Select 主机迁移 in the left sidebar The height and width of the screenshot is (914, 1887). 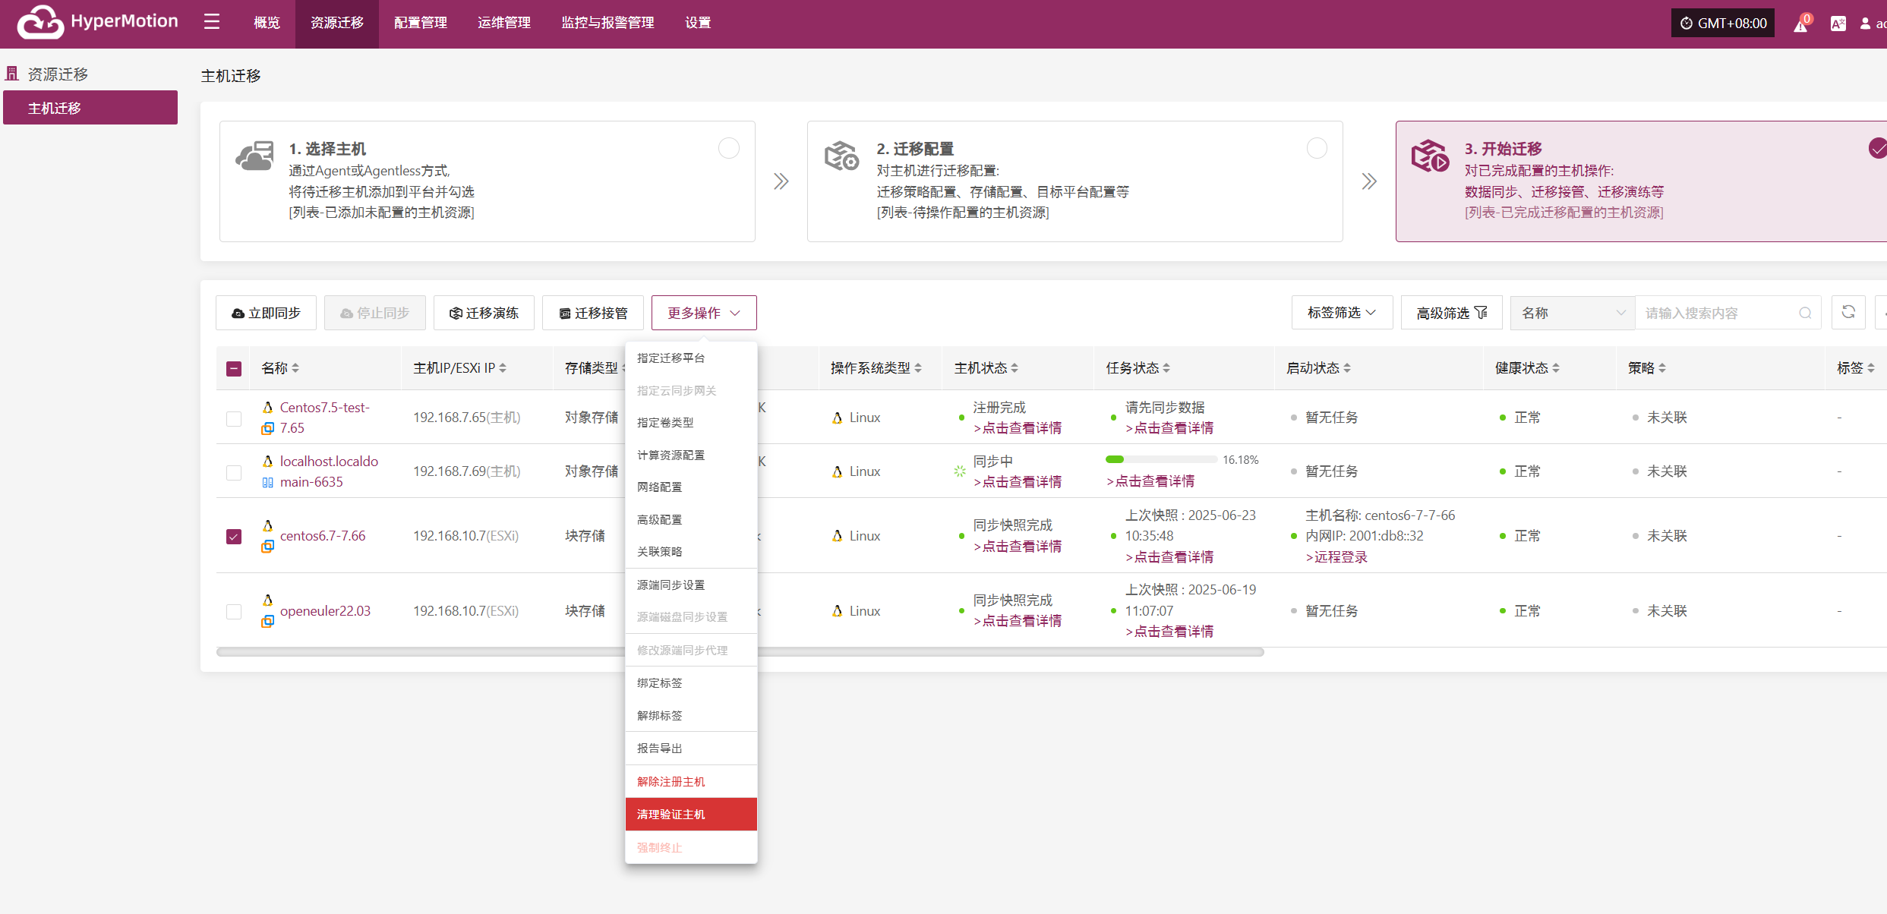coord(90,108)
